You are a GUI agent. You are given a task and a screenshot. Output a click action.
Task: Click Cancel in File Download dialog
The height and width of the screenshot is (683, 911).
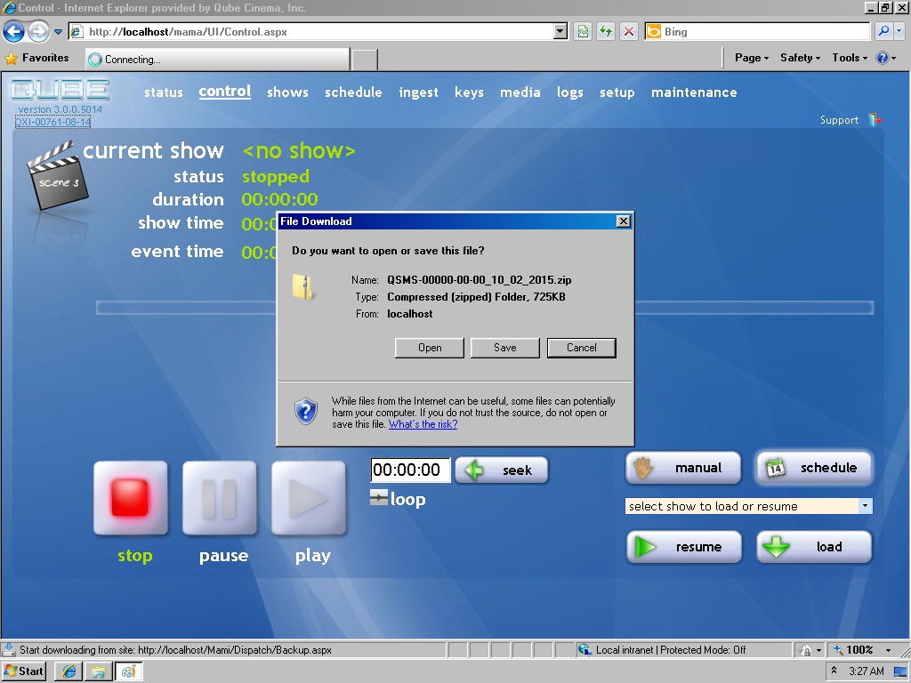582,348
